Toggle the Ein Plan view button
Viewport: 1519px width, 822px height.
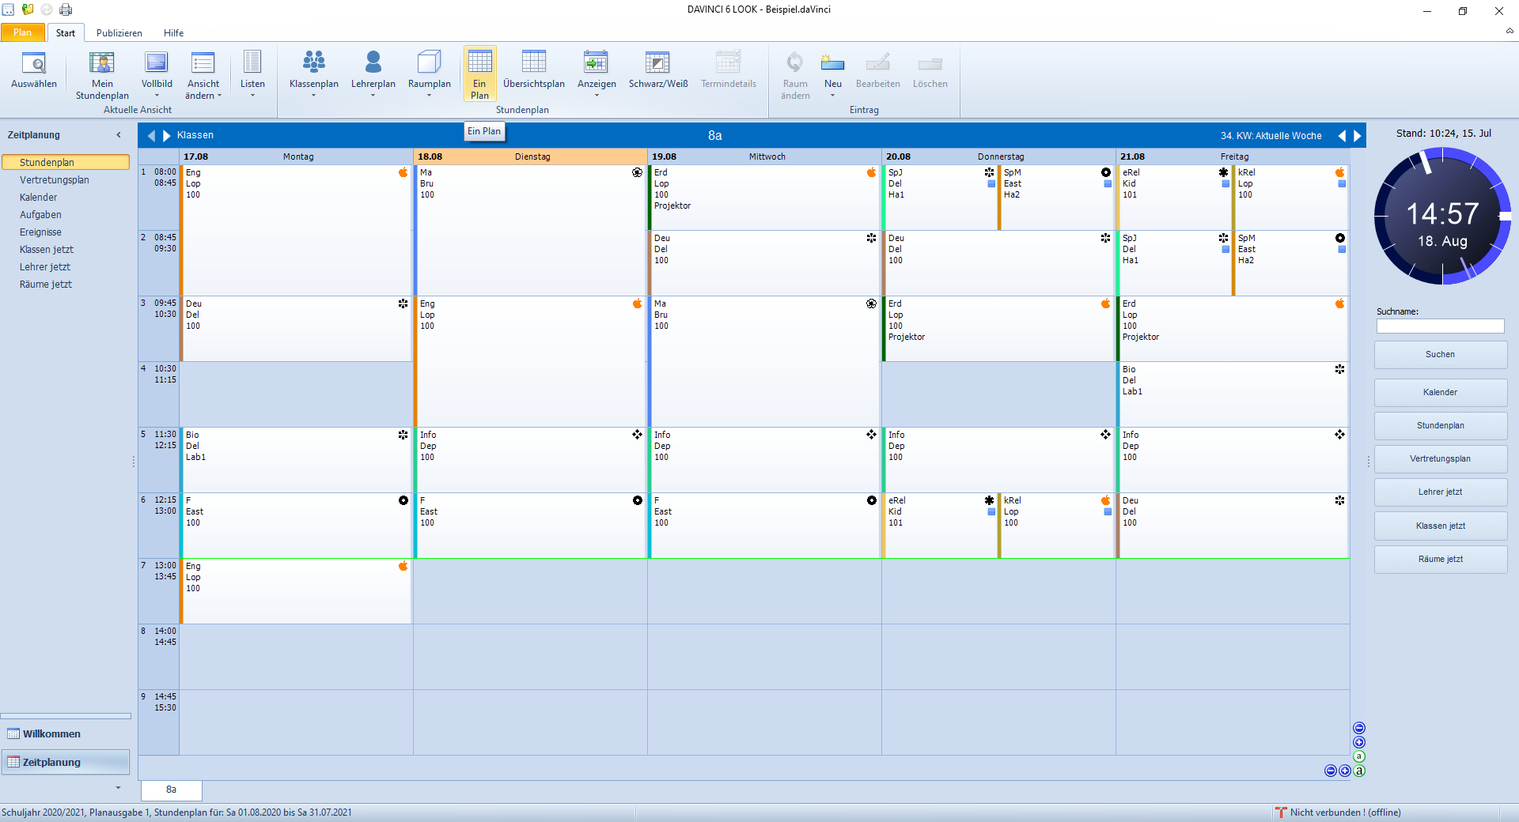pyautogui.click(x=479, y=74)
